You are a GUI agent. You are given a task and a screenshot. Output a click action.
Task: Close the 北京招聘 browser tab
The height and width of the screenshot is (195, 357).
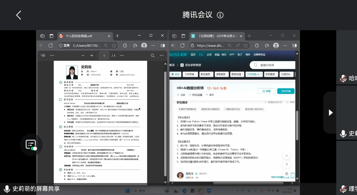pyautogui.click(x=241, y=36)
